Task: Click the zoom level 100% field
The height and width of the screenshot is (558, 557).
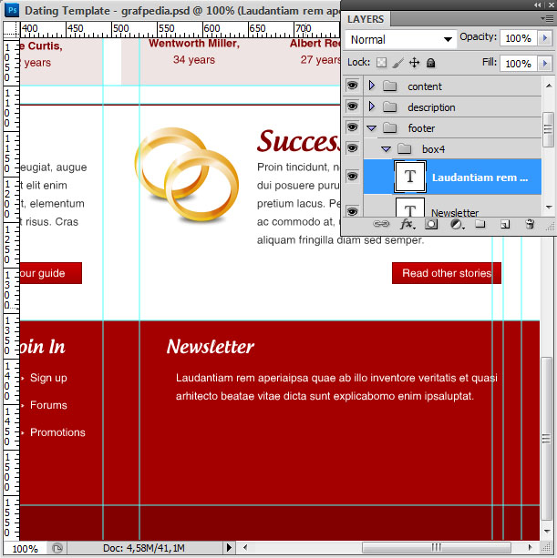Action: (x=25, y=548)
